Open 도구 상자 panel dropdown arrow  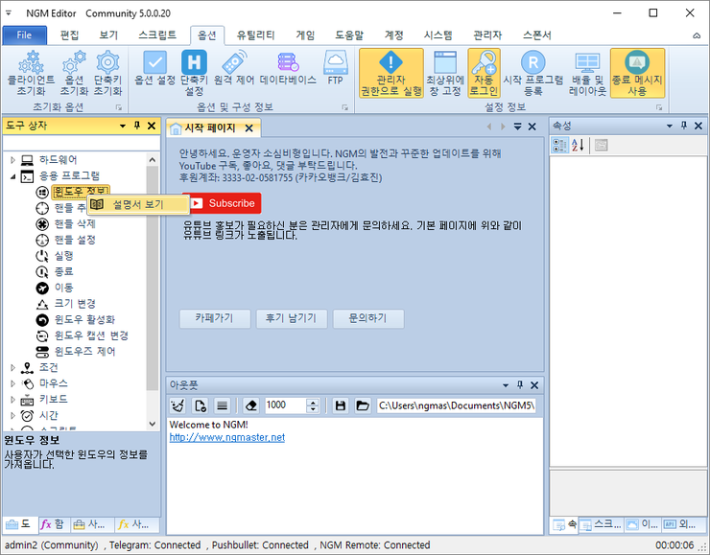click(x=122, y=126)
